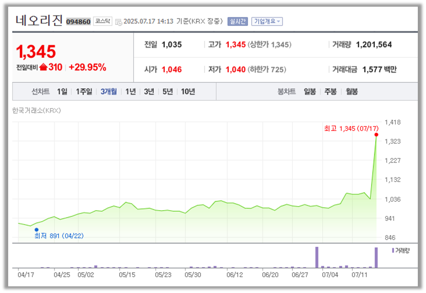
Task: Click the stock code 094860
Action: coord(78,22)
